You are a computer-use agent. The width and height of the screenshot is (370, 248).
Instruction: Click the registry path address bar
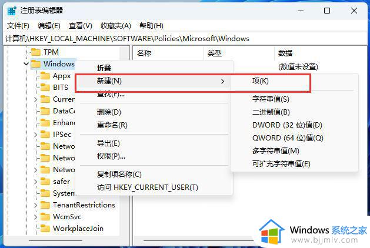click(185, 38)
